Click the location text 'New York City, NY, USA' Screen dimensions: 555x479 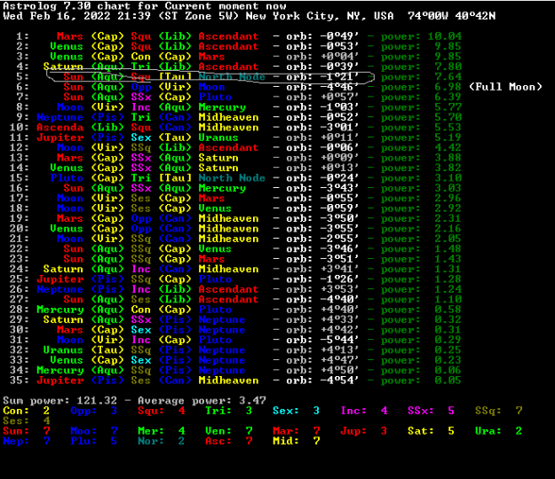point(320,16)
